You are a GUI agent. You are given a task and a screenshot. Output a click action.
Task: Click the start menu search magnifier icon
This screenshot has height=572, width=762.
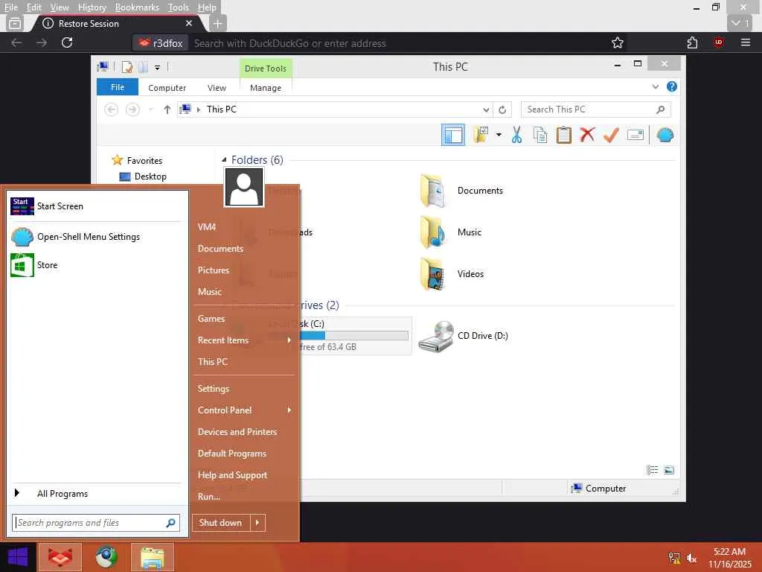(170, 523)
